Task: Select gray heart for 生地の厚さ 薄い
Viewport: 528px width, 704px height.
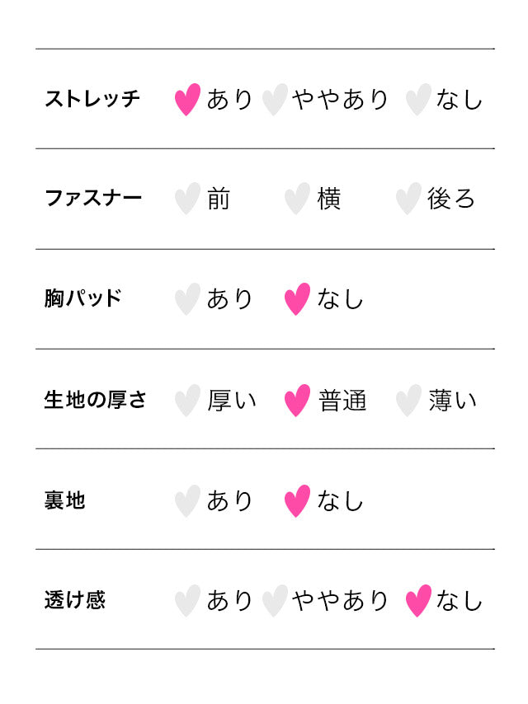Action: point(408,401)
